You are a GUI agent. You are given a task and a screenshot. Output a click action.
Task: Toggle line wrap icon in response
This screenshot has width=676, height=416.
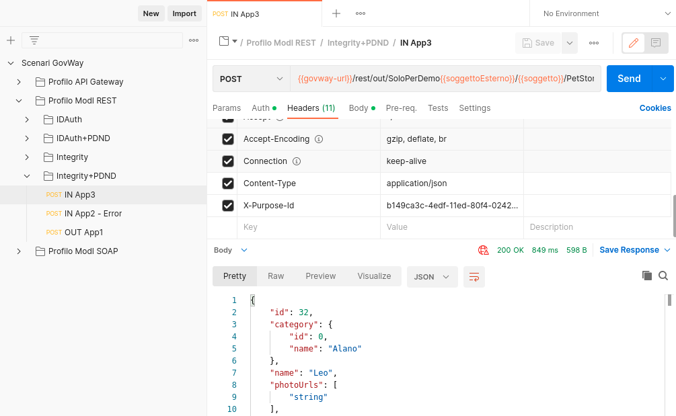[x=474, y=277]
